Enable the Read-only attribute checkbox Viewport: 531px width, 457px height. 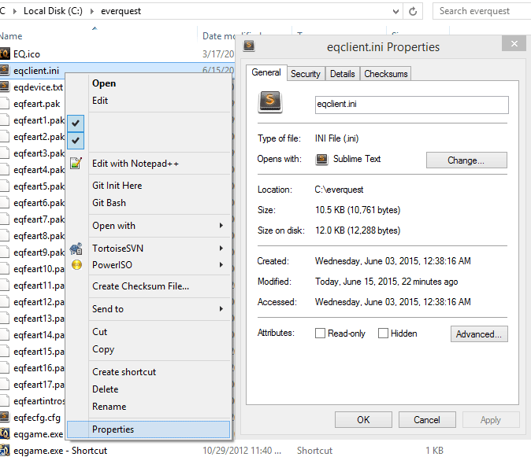320,334
